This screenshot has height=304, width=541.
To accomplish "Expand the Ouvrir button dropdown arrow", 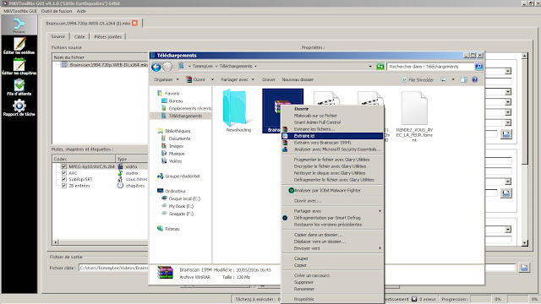I will point(212,79).
